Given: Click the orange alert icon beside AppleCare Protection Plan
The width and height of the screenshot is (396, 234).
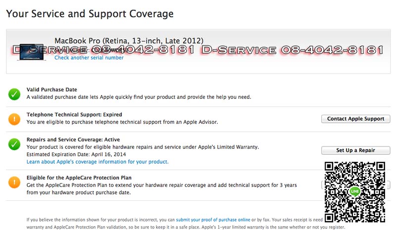Looking at the screenshot, I should 14,182.
